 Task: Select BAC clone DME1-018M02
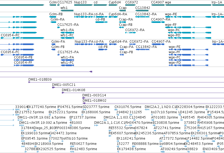click(94, 101)
